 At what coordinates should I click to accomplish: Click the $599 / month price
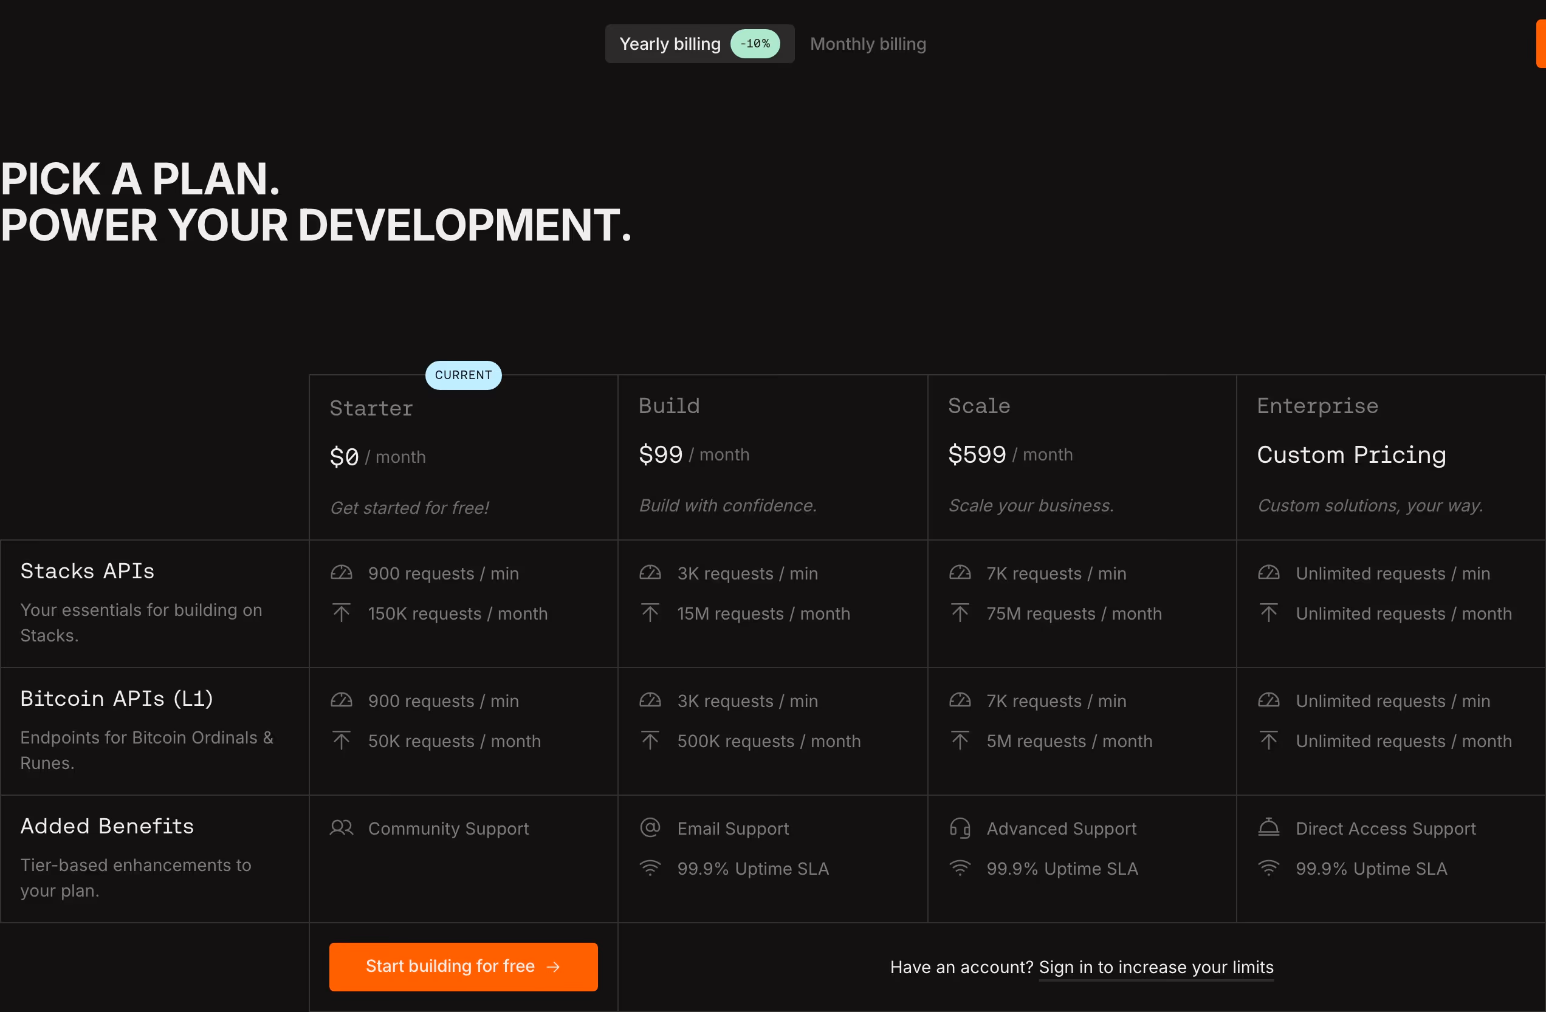1010,454
